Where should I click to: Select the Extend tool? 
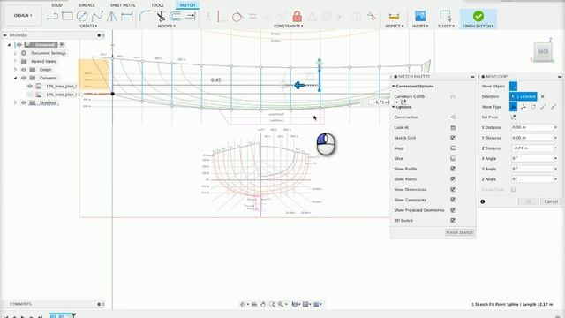[190, 16]
